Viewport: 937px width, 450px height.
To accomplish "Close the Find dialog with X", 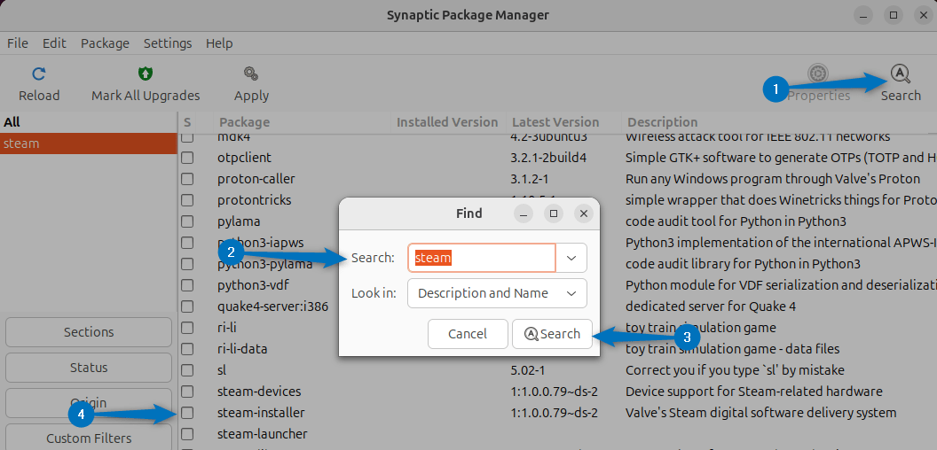I will [x=584, y=213].
